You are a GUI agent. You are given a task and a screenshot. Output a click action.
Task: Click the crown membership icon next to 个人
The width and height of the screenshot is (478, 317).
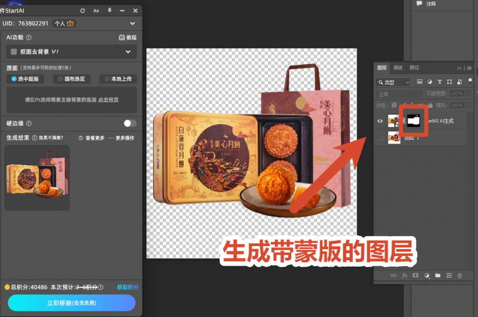(70, 23)
